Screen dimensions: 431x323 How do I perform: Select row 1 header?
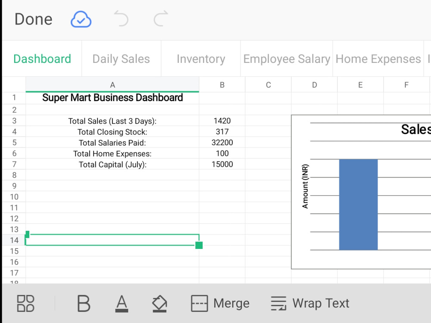[x=14, y=98]
